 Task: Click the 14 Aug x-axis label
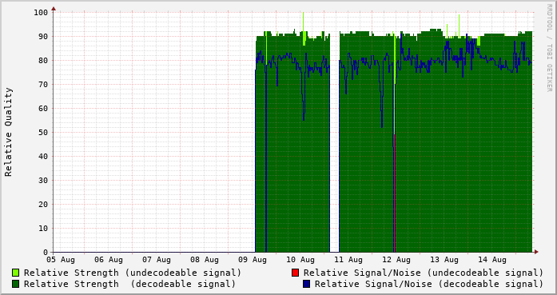click(x=492, y=260)
